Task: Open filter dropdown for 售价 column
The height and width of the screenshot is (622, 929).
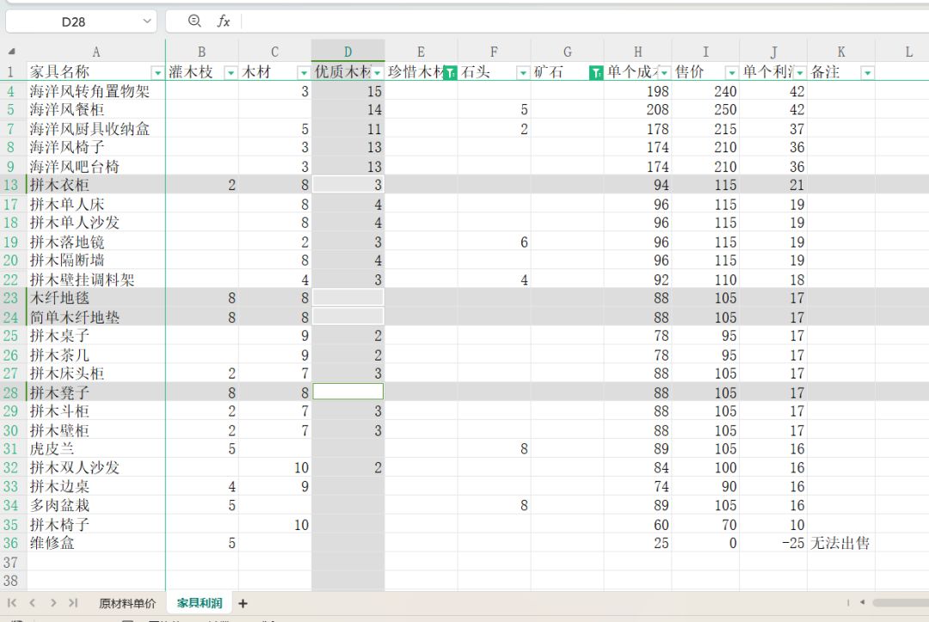Action: pyautogui.click(x=732, y=73)
